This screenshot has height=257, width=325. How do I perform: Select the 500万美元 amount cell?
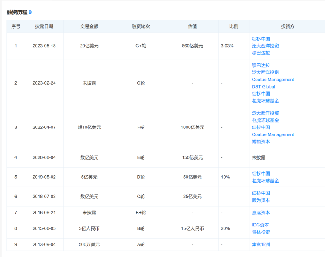click(89, 245)
